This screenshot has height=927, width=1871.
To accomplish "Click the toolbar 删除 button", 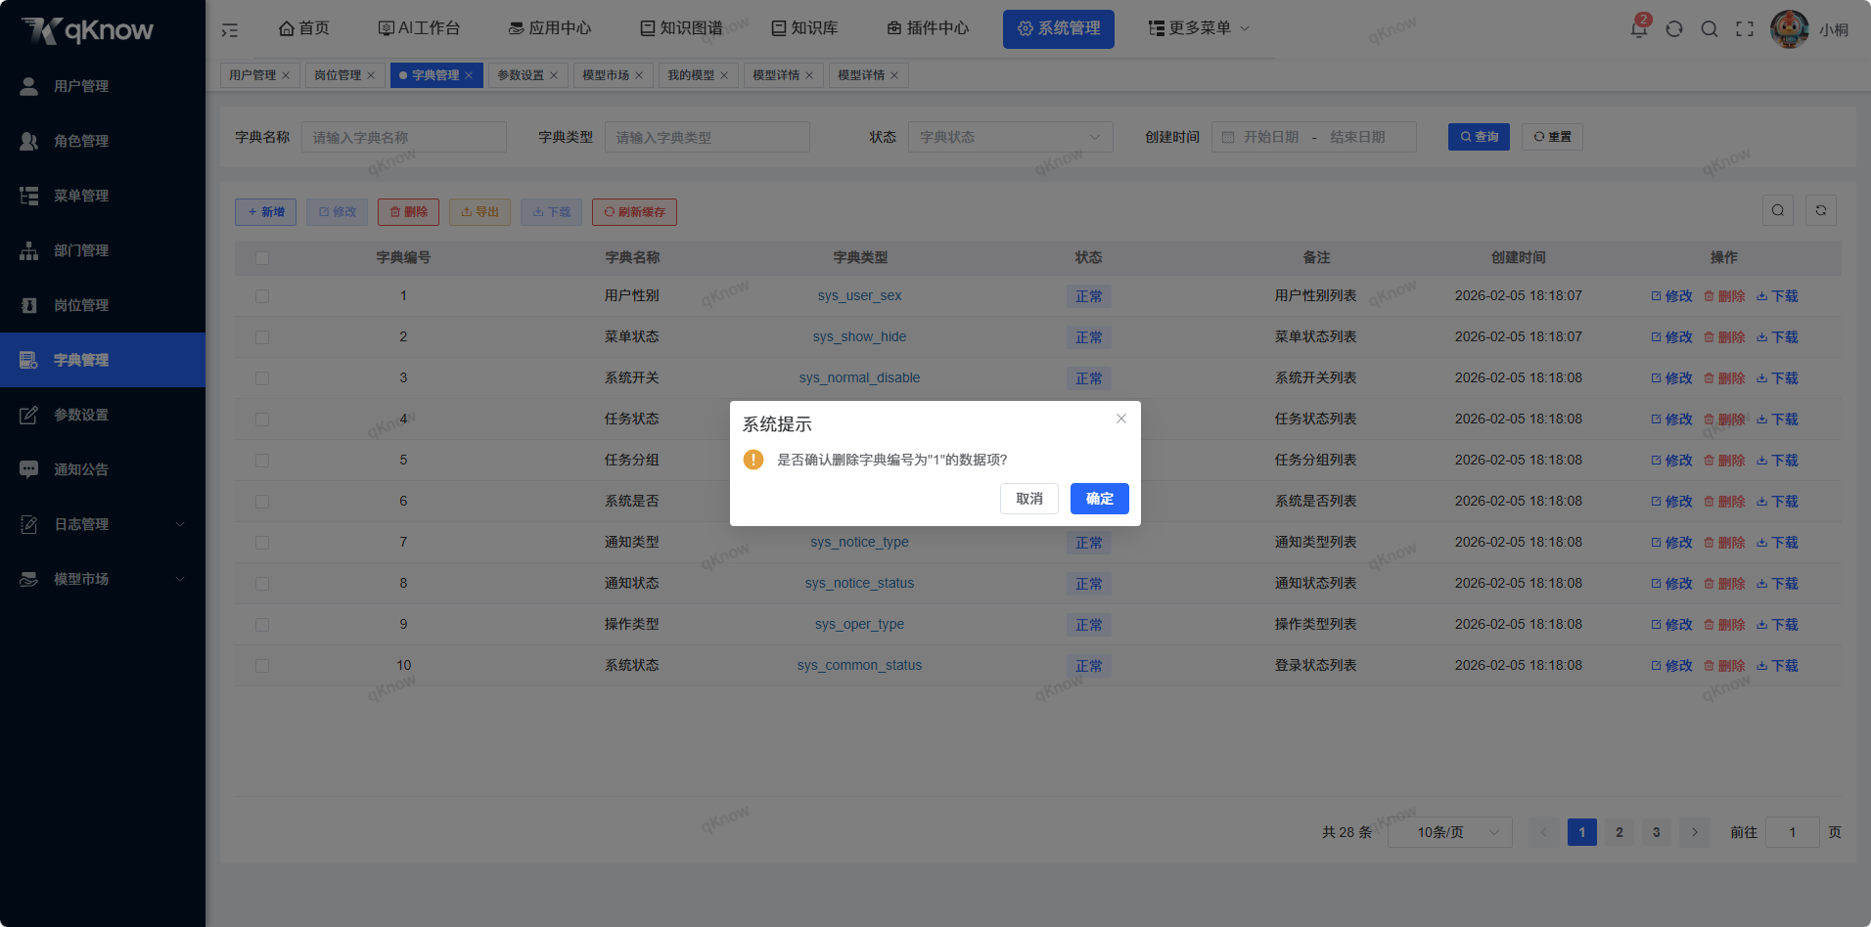I will click(408, 212).
